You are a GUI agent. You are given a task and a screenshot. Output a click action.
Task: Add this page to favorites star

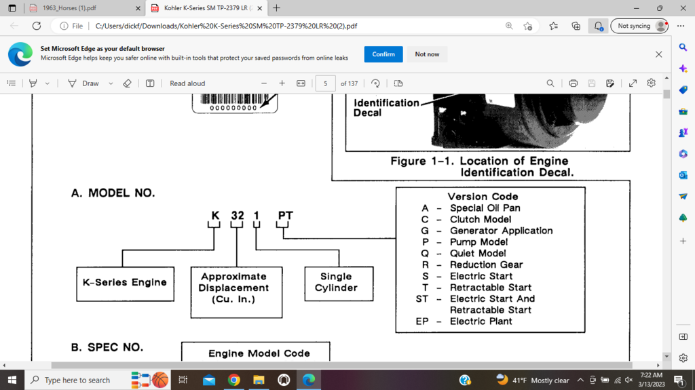coord(528,26)
